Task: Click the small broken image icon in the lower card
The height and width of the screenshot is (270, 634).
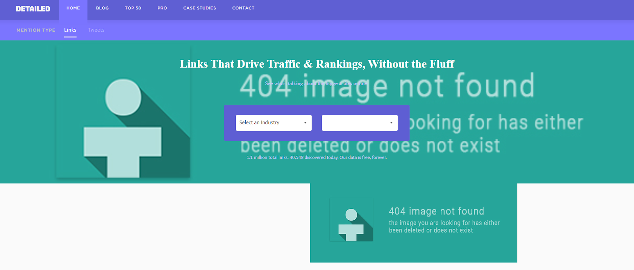Action: [x=351, y=220]
